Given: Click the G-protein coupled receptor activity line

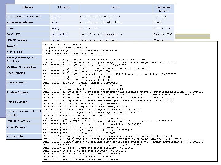Looking at the screenshot, I should 96,68.
